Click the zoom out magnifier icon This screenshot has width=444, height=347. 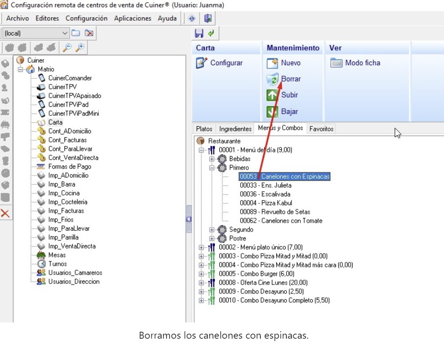pyautogui.click(x=67, y=48)
